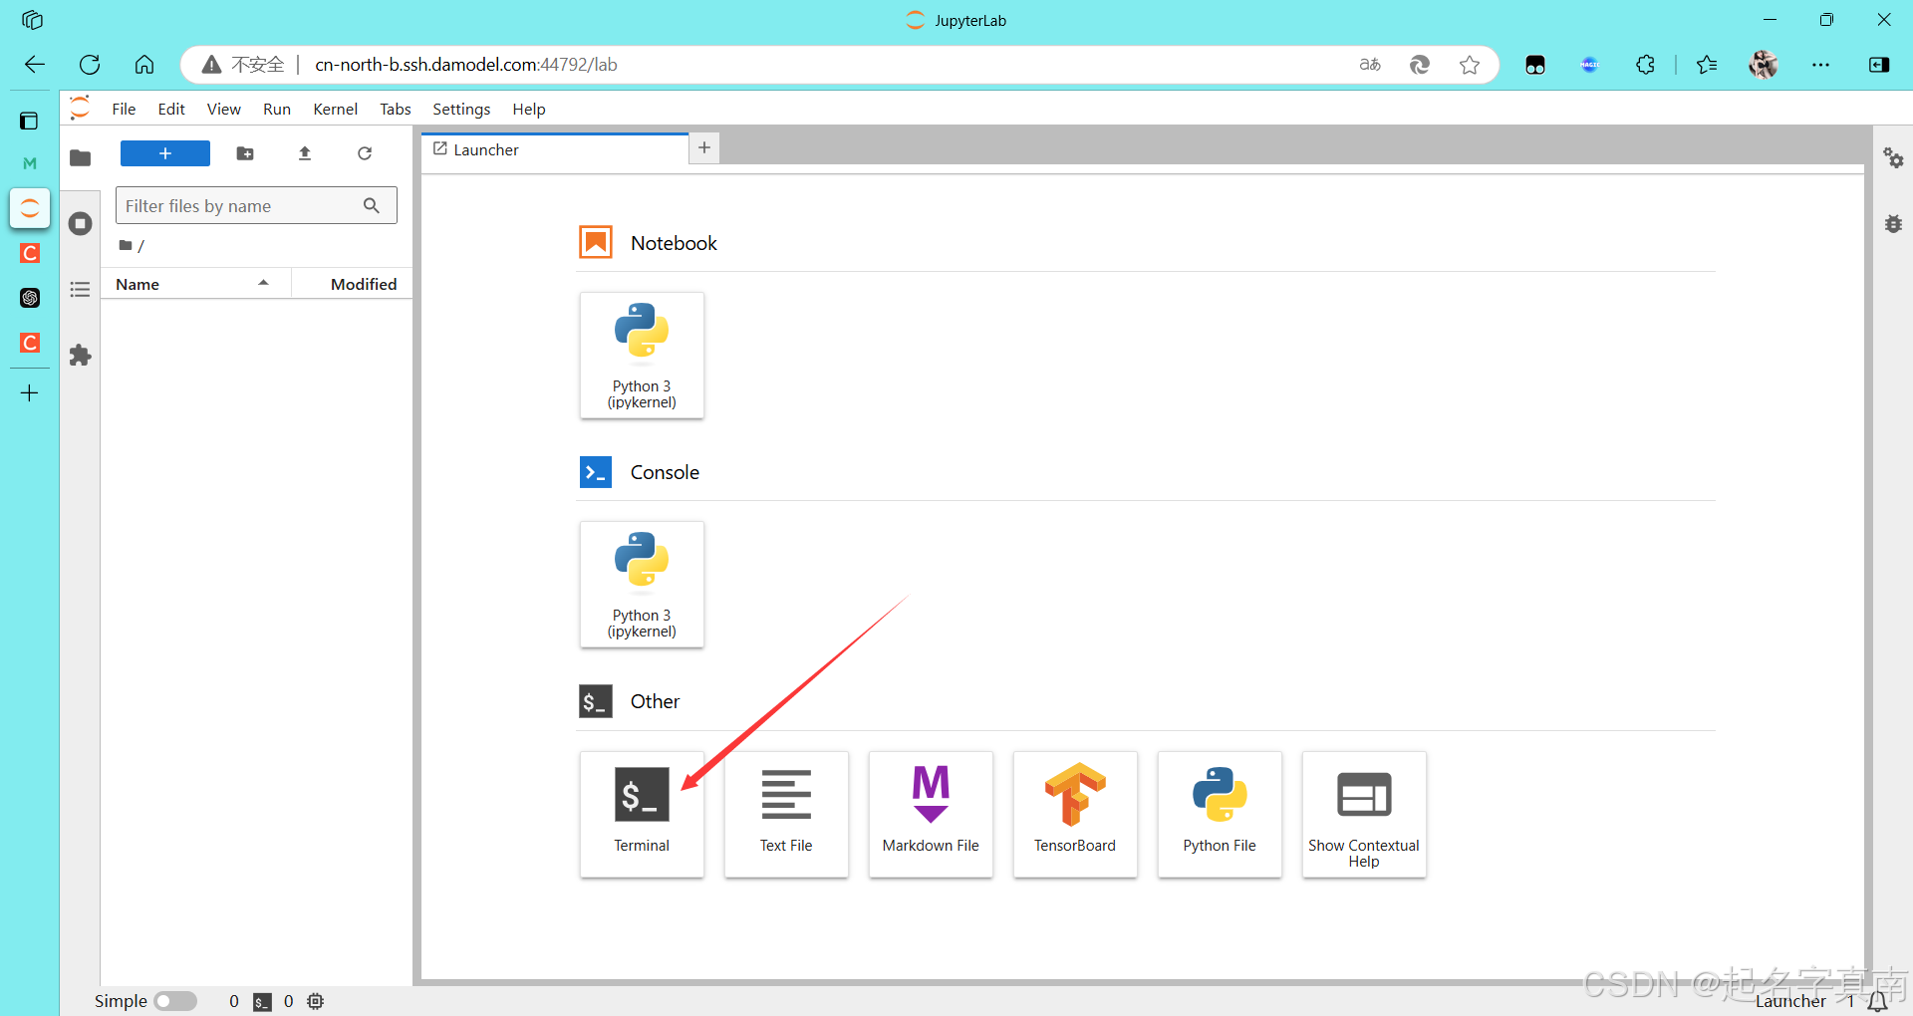Start Python 3 notebook under Notebook
The image size is (1913, 1016).
pyautogui.click(x=642, y=355)
